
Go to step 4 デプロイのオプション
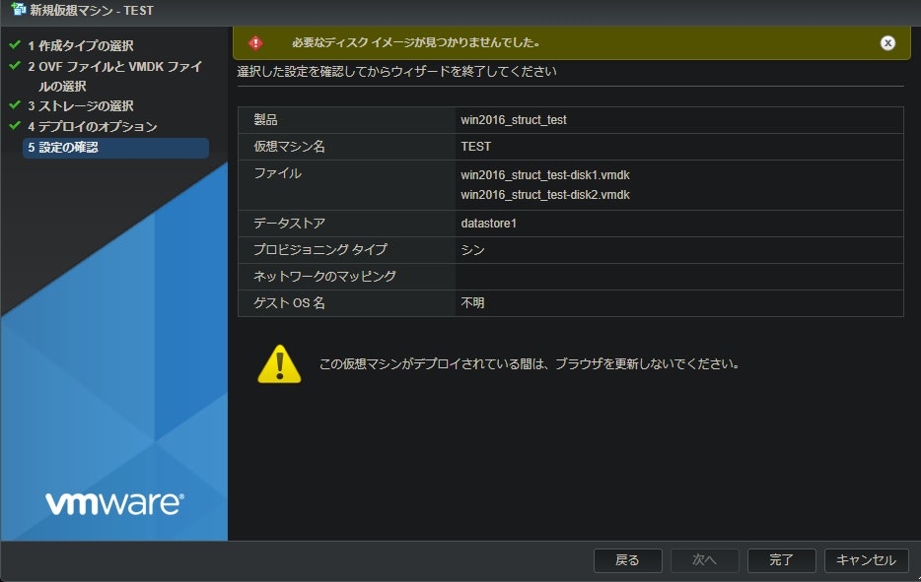click(93, 127)
